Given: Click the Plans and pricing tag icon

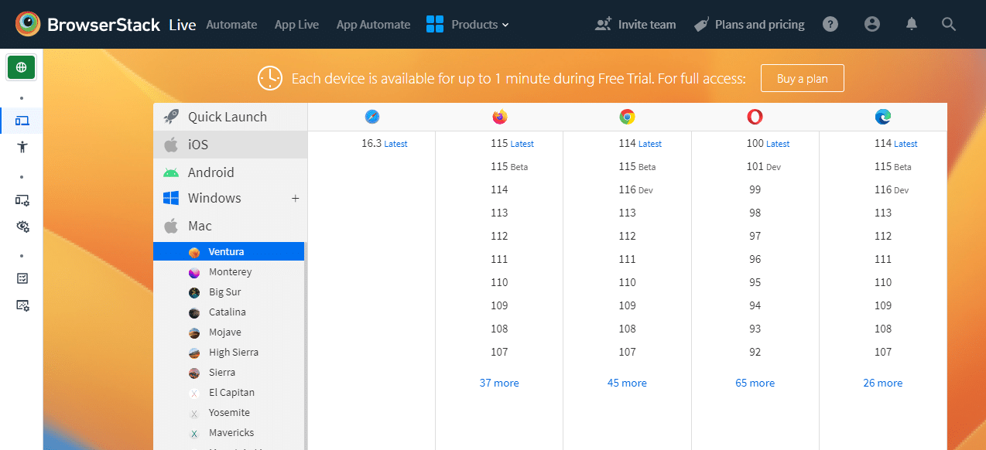Looking at the screenshot, I should pyautogui.click(x=701, y=24).
